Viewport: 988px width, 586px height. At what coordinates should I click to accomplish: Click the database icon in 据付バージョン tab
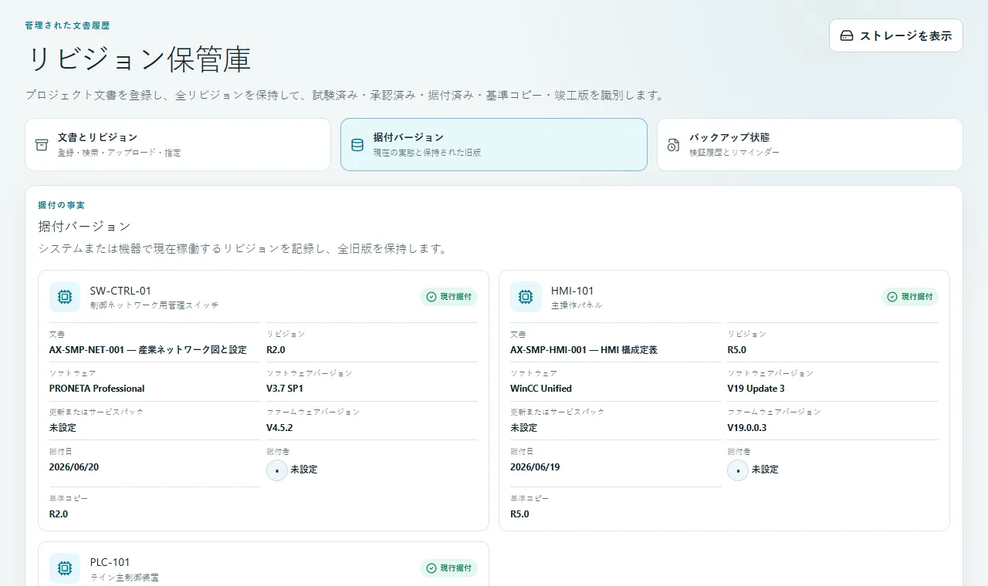point(357,145)
